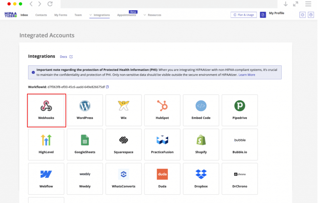The image size is (318, 203).
Task: Go forward with browser forward arrow
Action: [40, 4]
